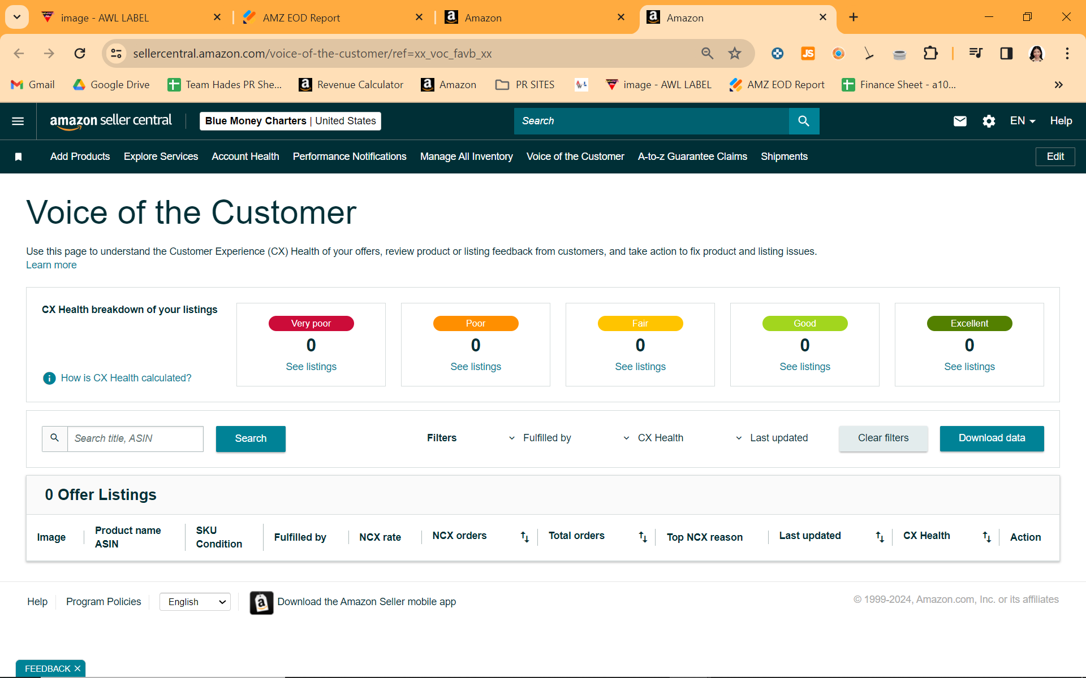This screenshot has height=678, width=1086.
Task: Show more bookmarks with the double chevron
Action: point(1058,85)
